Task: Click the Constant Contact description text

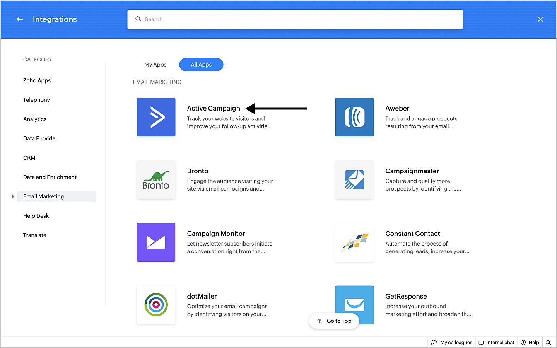Action: 427,247
